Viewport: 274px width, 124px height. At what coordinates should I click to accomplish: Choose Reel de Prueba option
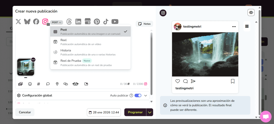click(x=90, y=63)
